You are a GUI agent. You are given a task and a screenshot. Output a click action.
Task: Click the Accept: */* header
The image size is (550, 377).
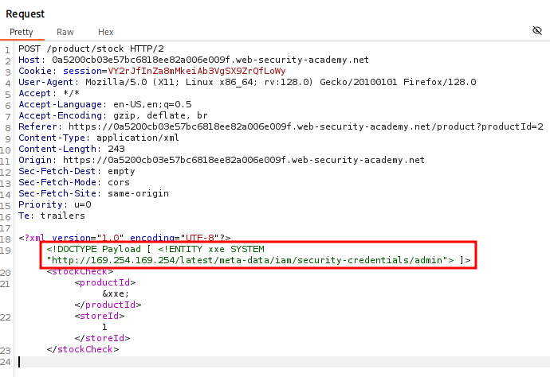(49, 94)
